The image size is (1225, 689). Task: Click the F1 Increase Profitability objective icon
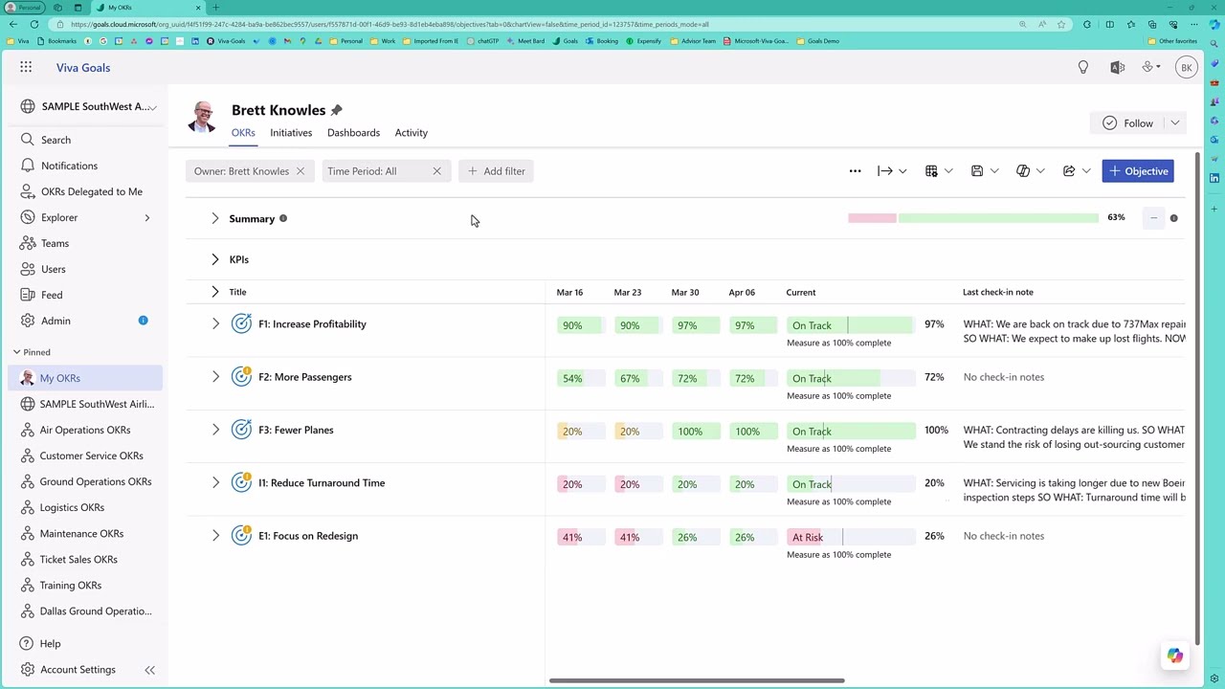tap(241, 324)
